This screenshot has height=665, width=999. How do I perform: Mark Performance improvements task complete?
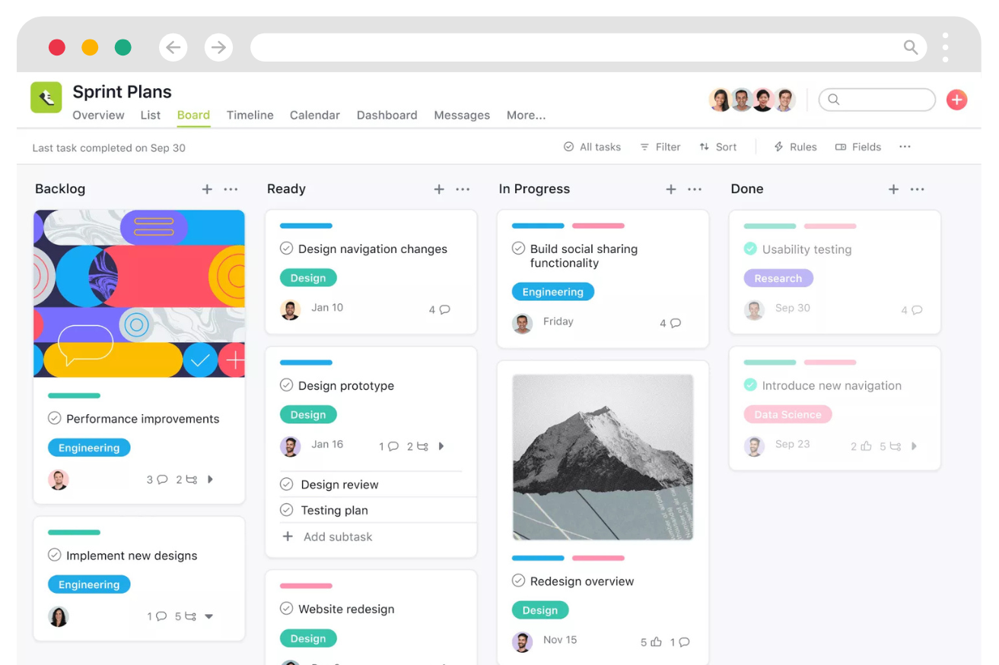(x=55, y=418)
